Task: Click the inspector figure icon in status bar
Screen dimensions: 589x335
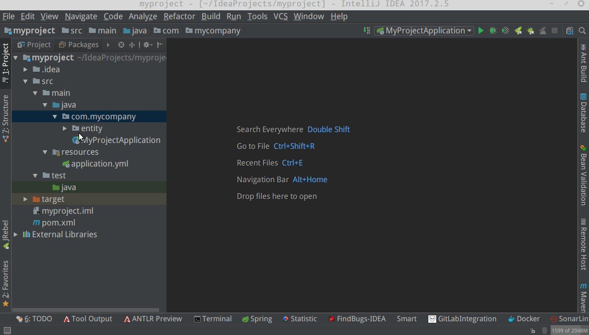Action: (x=544, y=331)
